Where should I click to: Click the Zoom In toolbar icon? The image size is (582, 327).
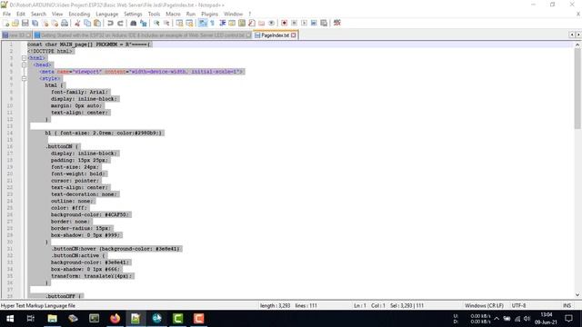(156, 23)
